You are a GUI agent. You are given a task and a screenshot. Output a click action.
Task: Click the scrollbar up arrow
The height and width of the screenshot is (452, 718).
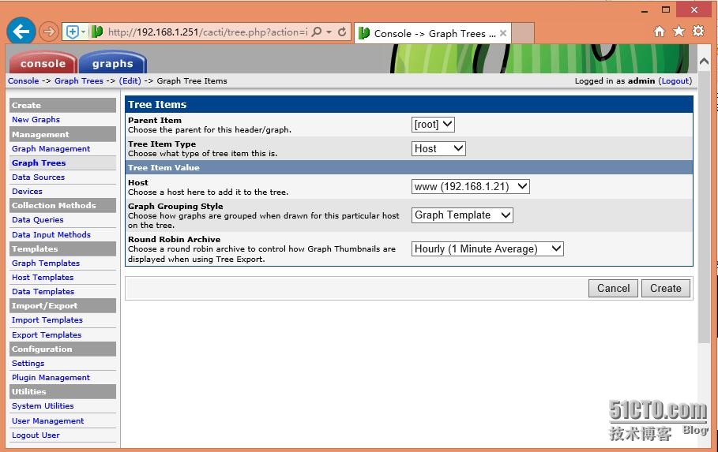(705, 62)
